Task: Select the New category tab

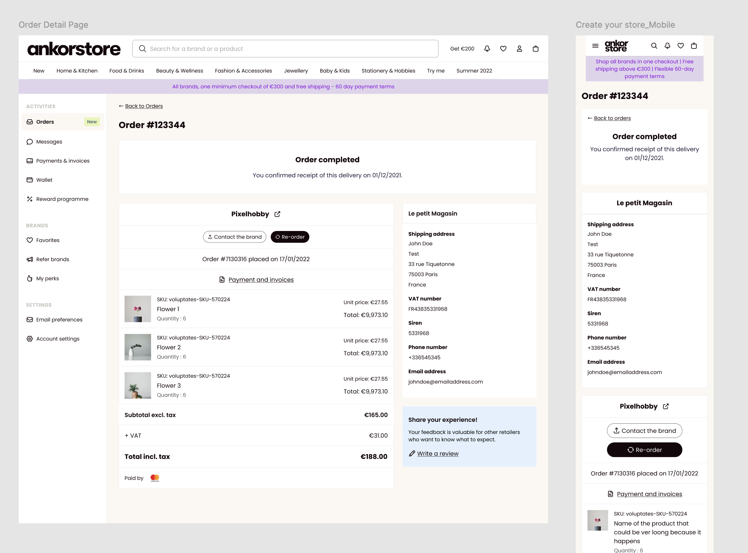Action: [39, 71]
